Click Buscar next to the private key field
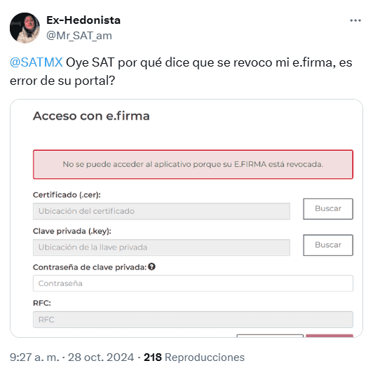 pyautogui.click(x=328, y=245)
